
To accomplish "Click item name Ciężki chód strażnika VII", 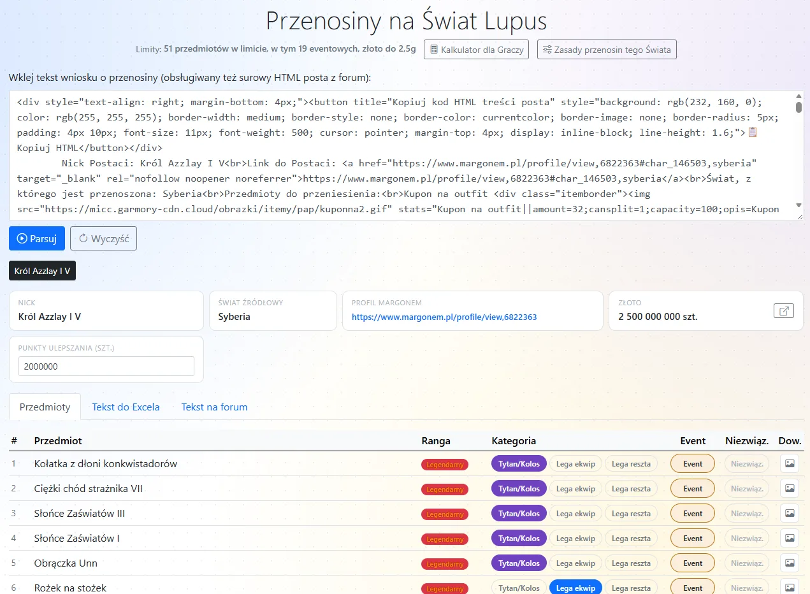I will (x=89, y=488).
